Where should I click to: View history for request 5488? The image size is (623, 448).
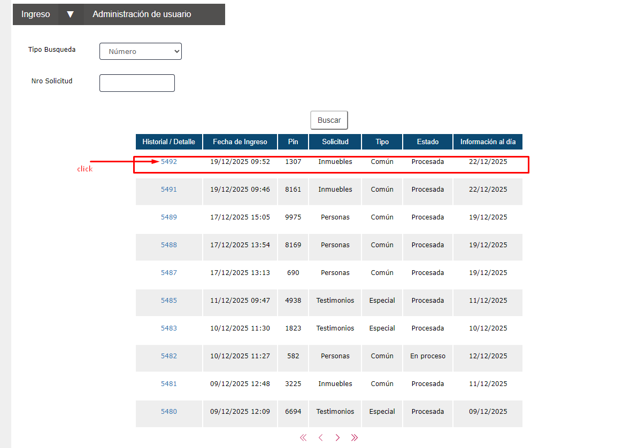(x=169, y=245)
